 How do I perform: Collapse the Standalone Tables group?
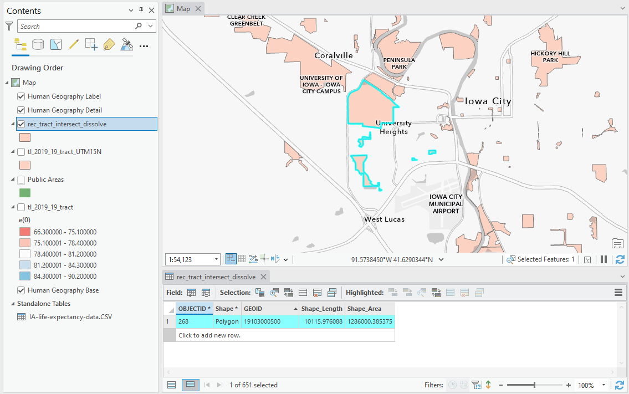pos(13,303)
